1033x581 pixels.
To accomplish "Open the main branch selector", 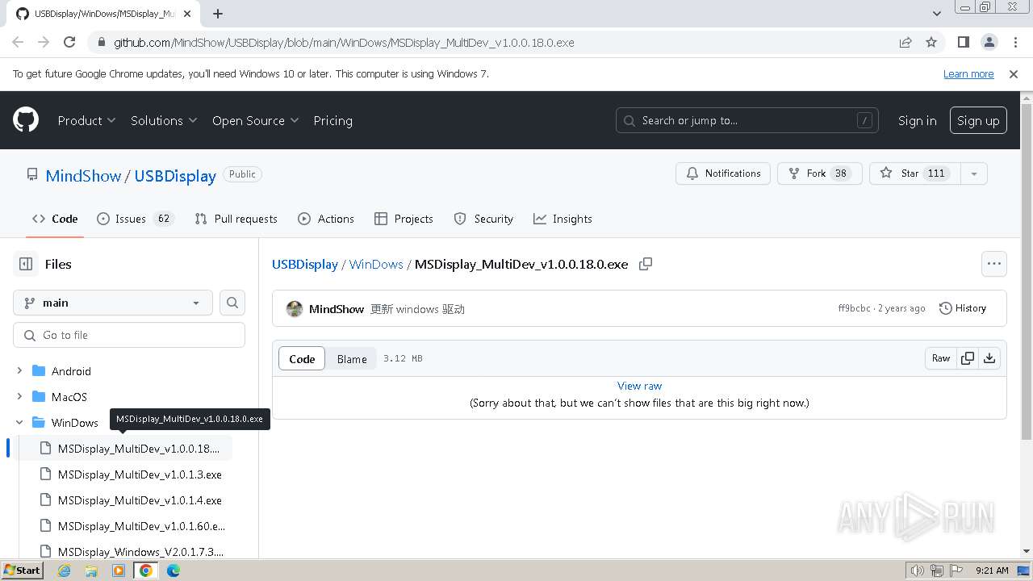I will [113, 303].
